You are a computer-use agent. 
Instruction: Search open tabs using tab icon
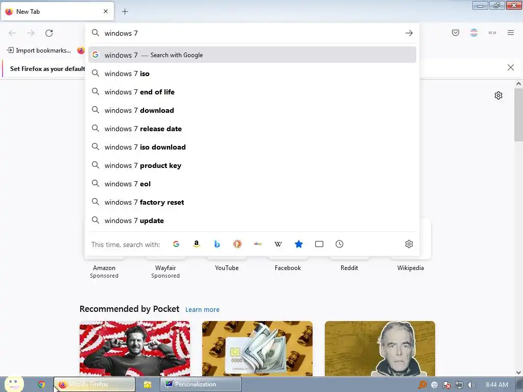click(x=319, y=244)
